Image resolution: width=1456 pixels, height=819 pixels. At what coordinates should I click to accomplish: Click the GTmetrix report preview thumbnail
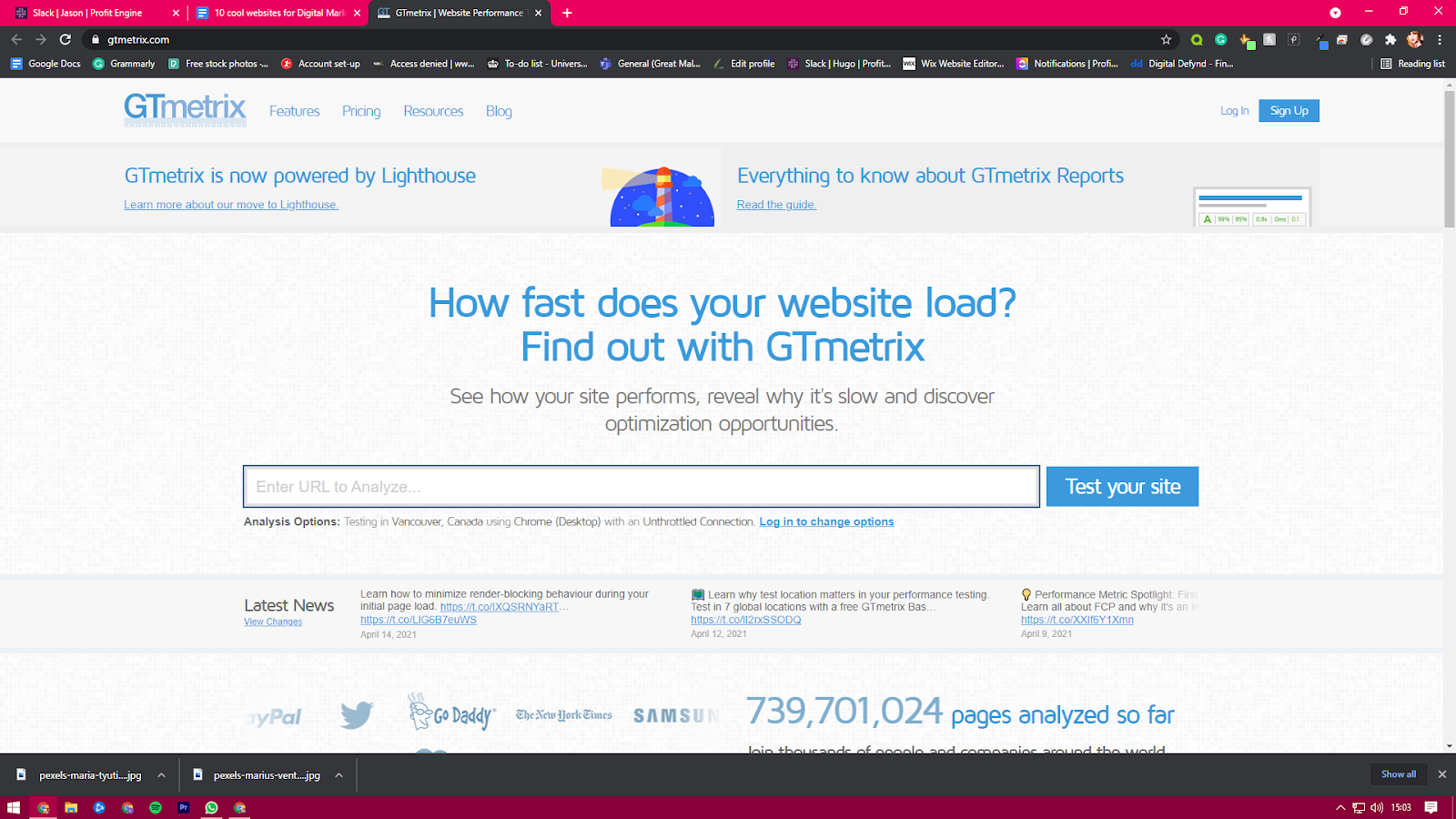tap(1251, 207)
